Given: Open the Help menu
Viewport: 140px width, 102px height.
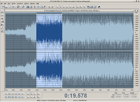Looking at the screenshot, I should [38, 4].
